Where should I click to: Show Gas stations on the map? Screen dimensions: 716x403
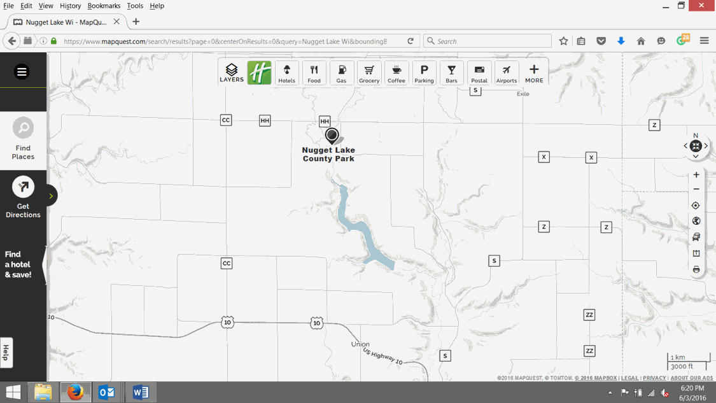coord(342,73)
